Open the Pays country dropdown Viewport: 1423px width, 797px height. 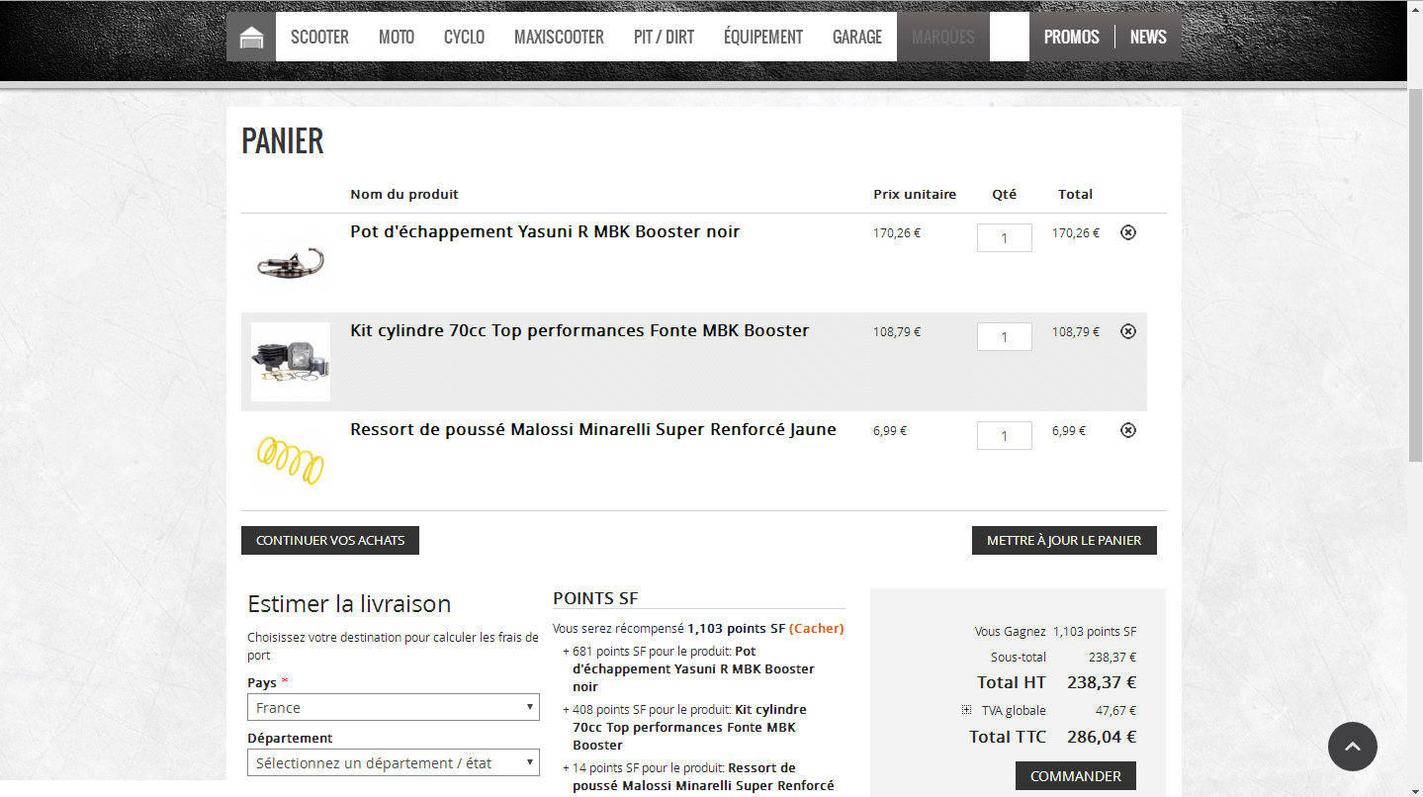[394, 707]
